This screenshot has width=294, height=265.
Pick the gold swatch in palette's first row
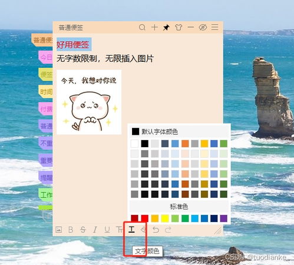click(204, 144)
